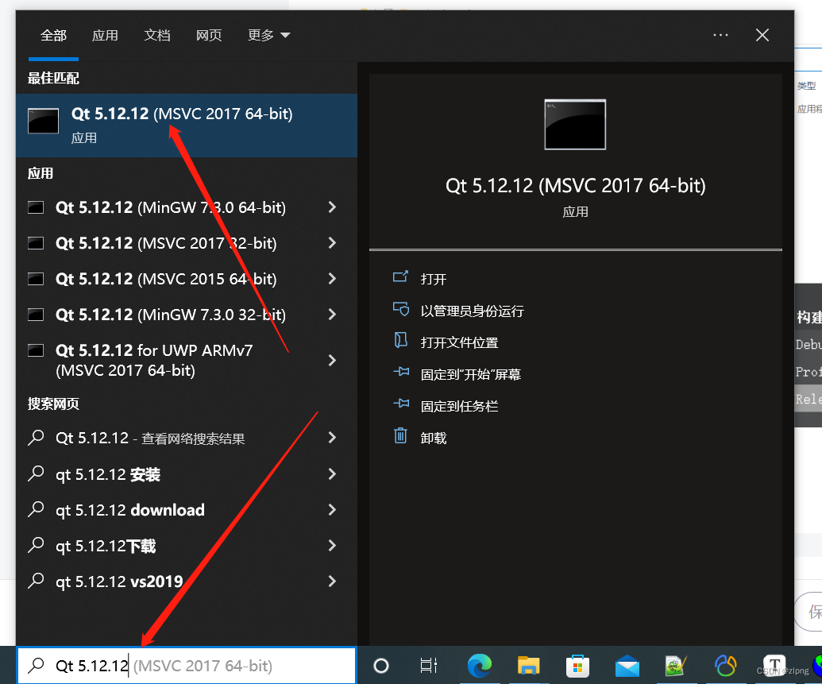Image resolution: width=822 pixels, height=684 pixels.
Task: Click '打开' to launch the Qt prompt
Action: (434, 279)
